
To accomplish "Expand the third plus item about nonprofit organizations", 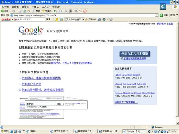I will pos(20,90).
